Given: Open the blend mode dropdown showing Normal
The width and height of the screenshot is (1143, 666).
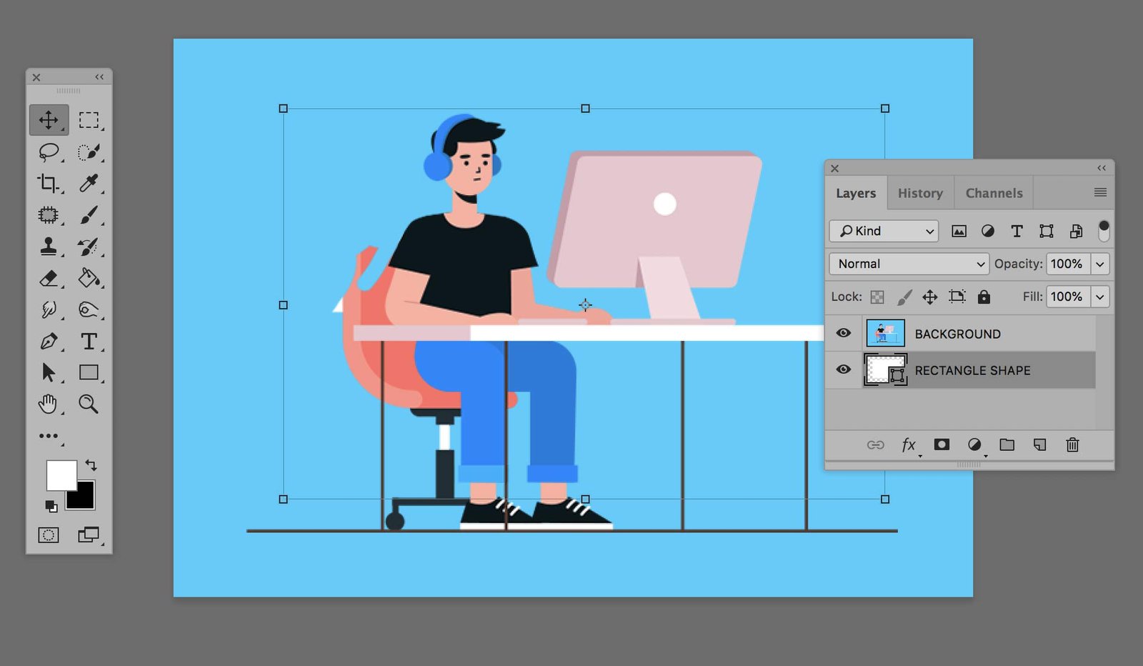Looking at the screenshot, I should (908, 264).
